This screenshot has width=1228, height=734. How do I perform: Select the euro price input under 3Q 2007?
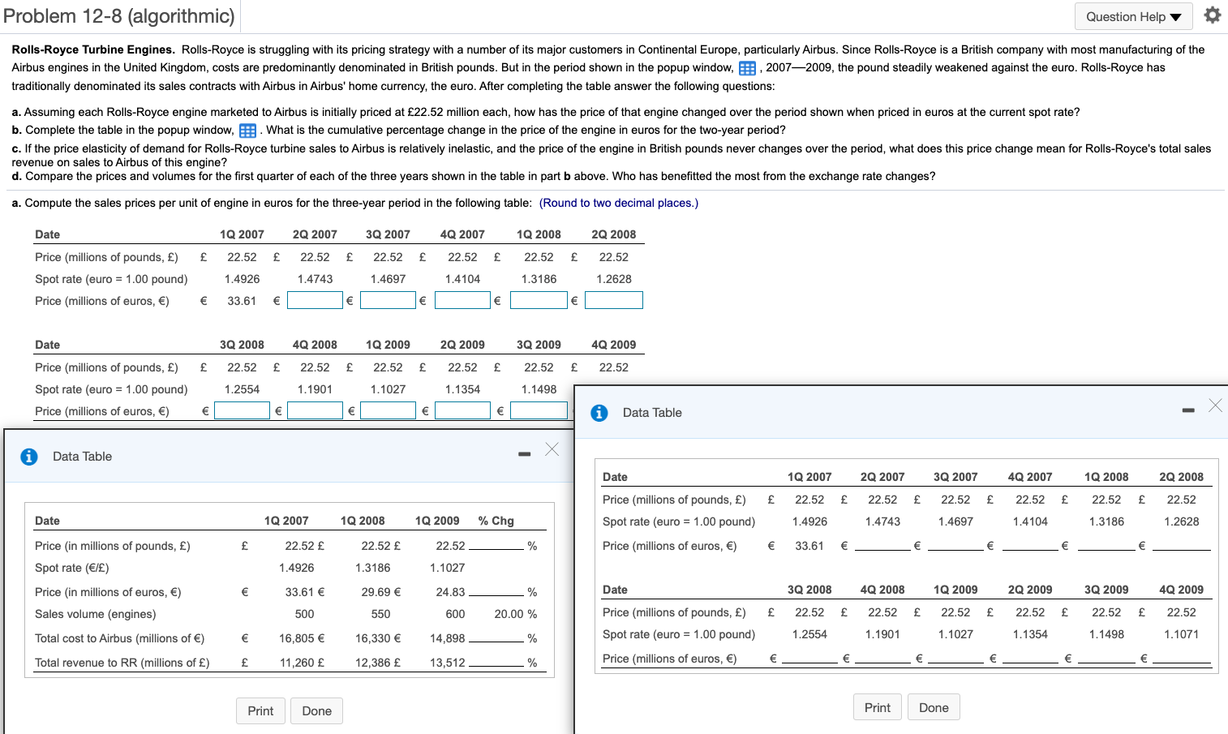[388, 300]
